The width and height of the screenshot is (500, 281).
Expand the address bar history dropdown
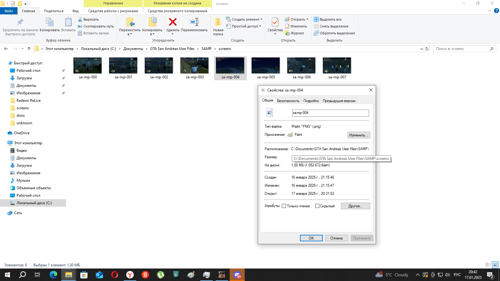[421, 49]
